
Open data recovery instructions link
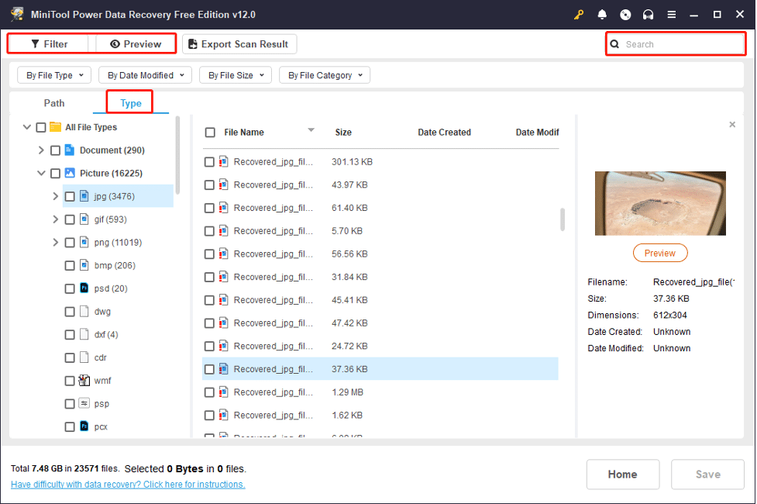point(129,484)
